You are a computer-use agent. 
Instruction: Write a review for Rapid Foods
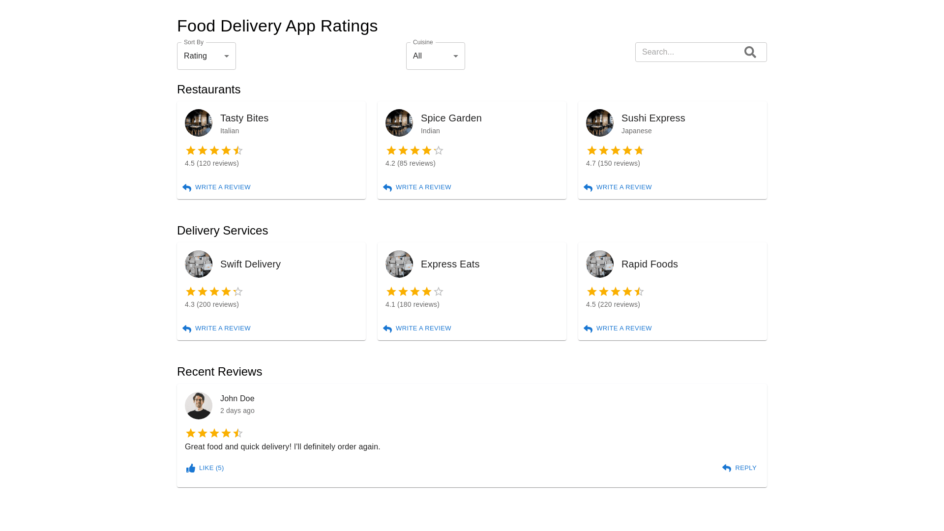pyautogui.click(x=618, y=328)
